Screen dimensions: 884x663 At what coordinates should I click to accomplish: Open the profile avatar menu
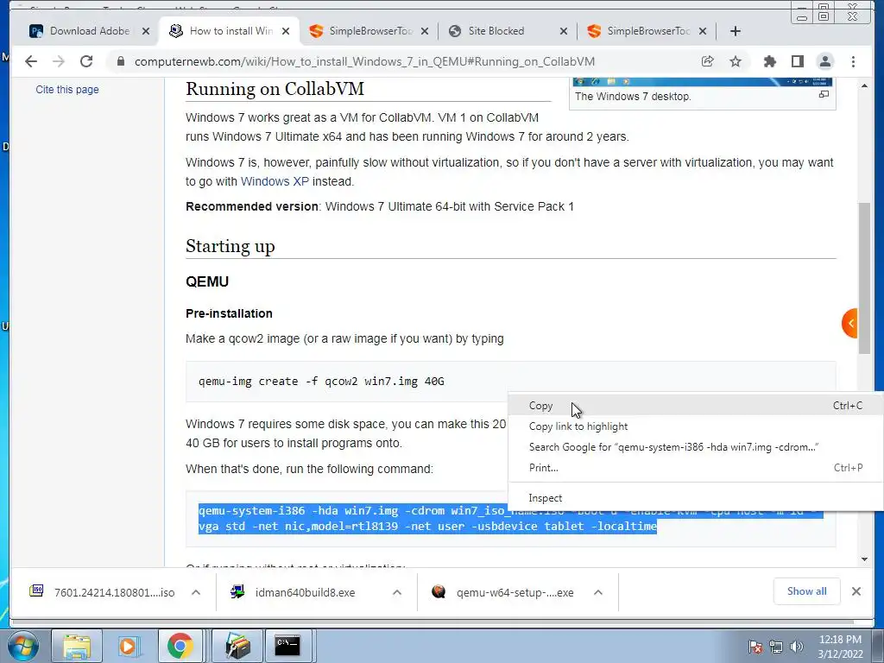(824, 61)
